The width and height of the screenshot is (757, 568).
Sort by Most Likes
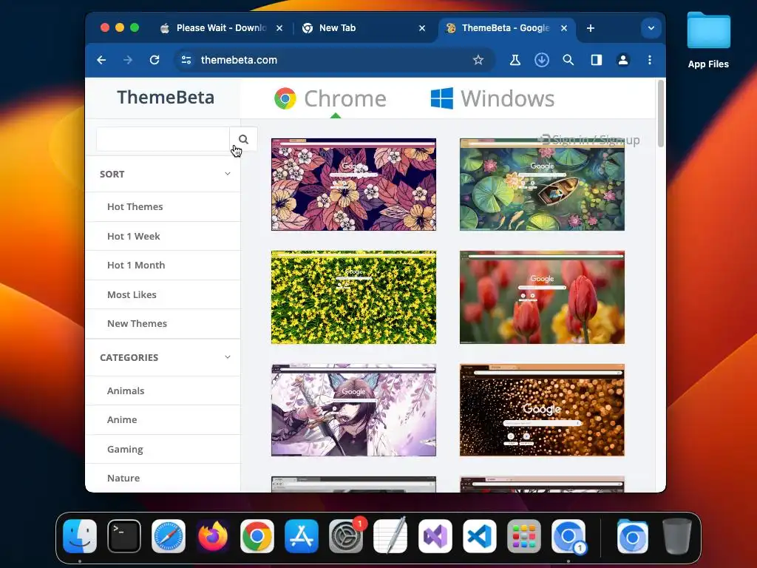click(x=132, y=294)
